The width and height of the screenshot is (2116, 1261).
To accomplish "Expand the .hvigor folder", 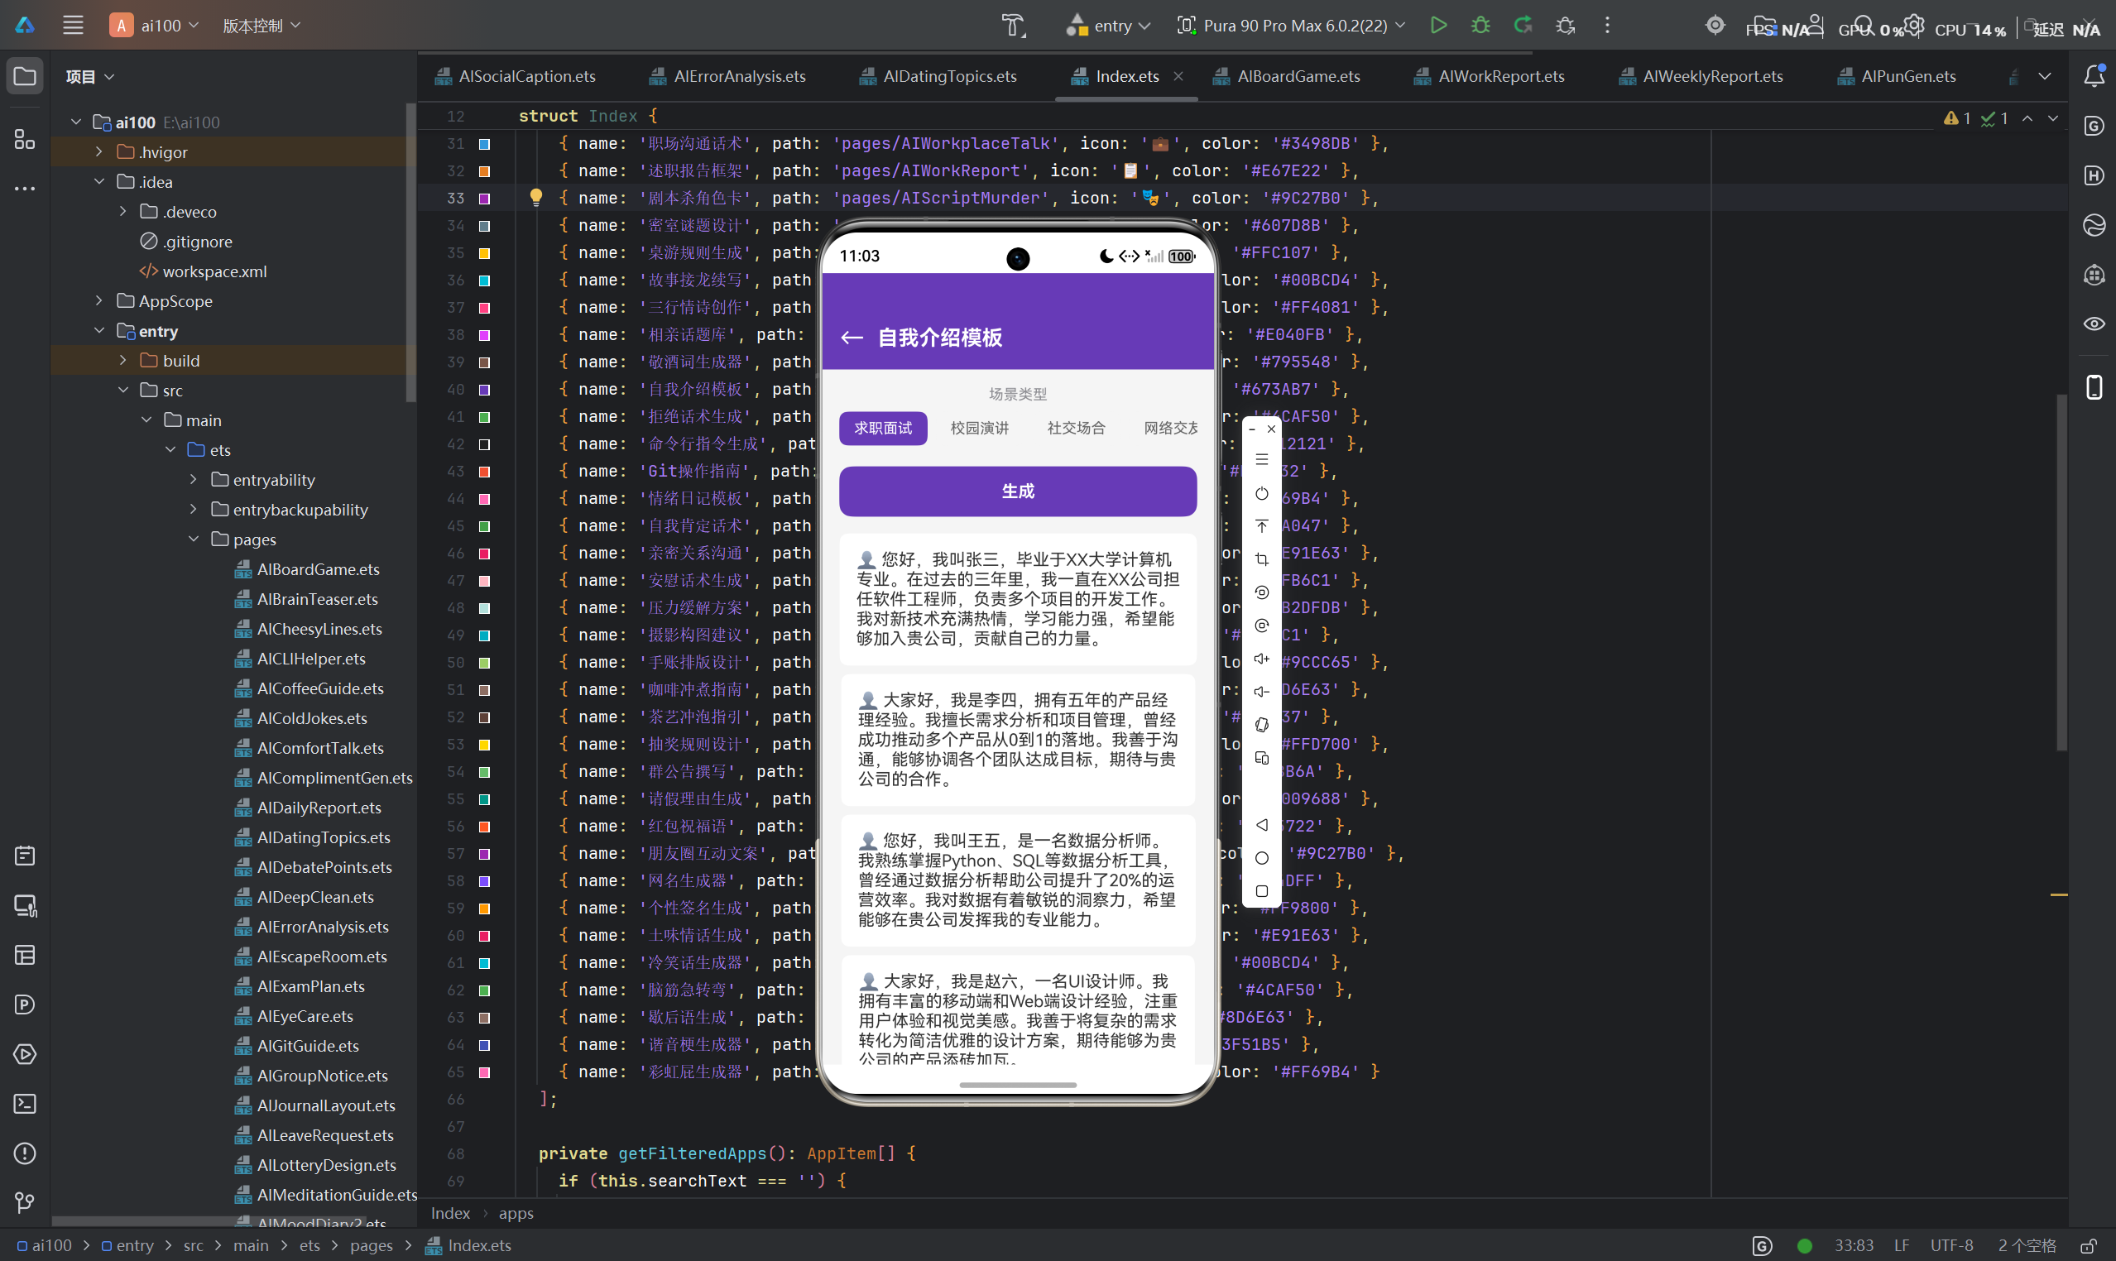I will pos(99,152).
